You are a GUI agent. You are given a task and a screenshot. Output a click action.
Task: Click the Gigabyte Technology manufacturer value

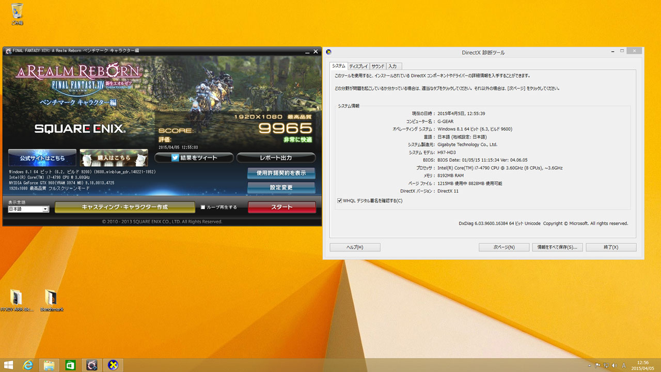467,145
